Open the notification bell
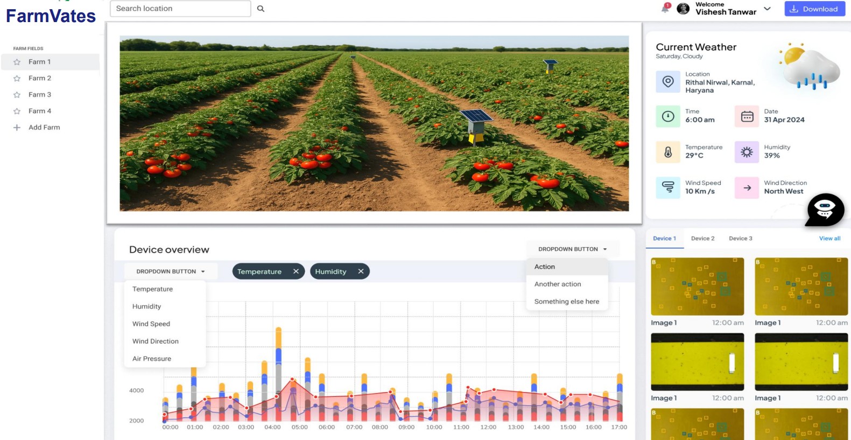Image resolution: width=851 pixels, height=440 pixels. coord(666,8)
